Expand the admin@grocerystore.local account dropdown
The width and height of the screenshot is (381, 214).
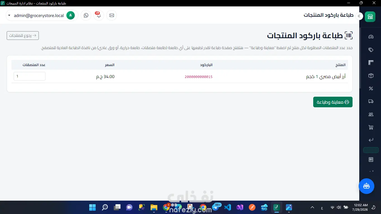pyautogui.click(x=42, y=15)
